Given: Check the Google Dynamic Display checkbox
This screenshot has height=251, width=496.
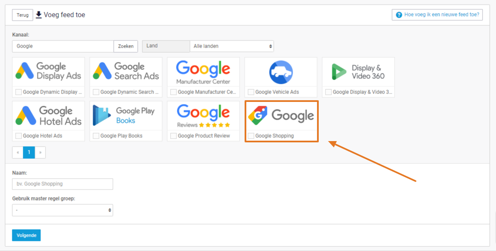Looking at the screenshot, I should click(x=19, y=92).
